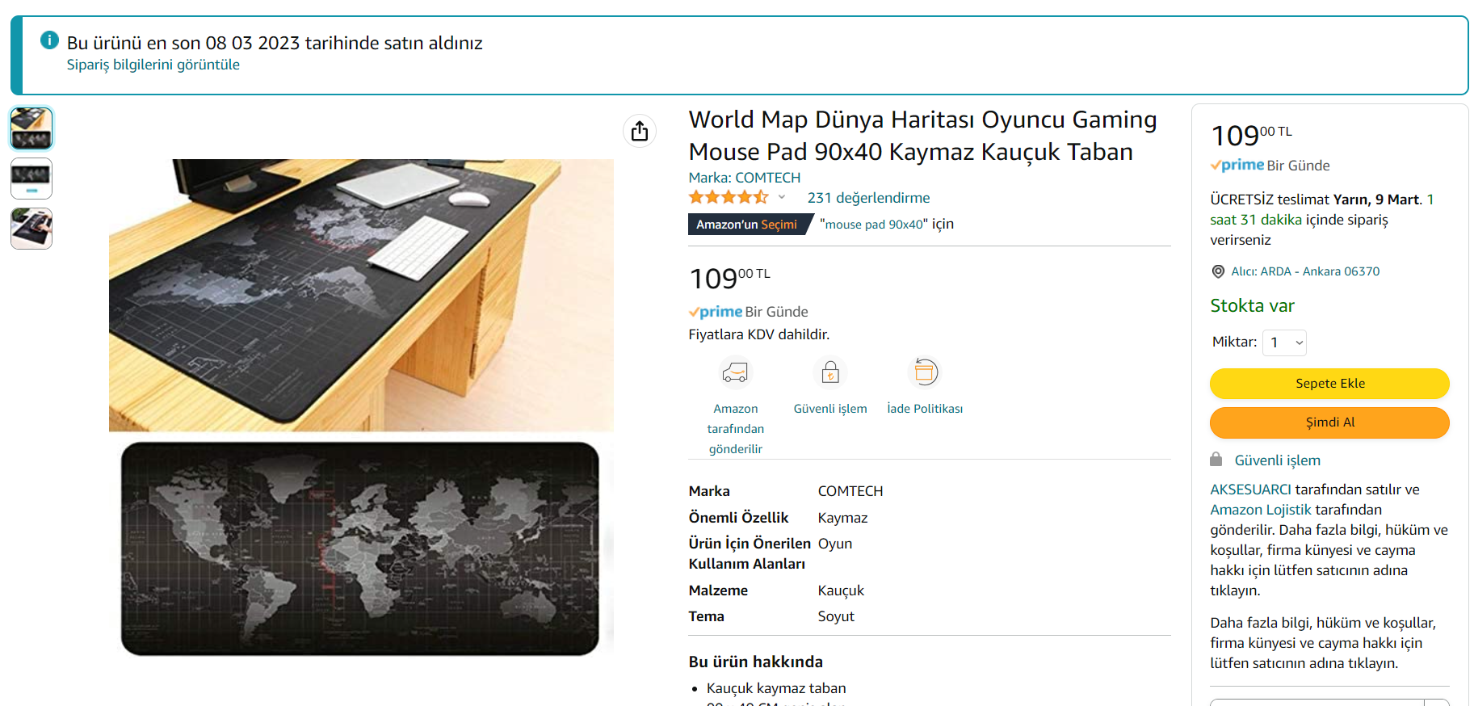Click Güvenli işlem link in buy box
This screenshot has height=706, width=1474.
[x=1278, y=460]
